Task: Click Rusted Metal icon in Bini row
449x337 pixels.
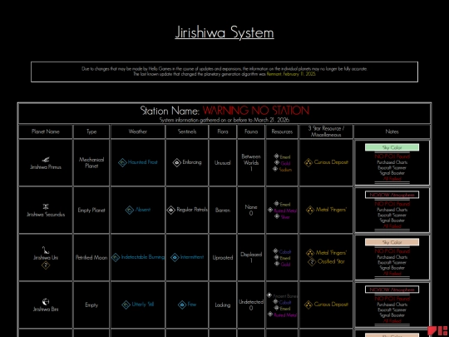Action: pos(270,315)
